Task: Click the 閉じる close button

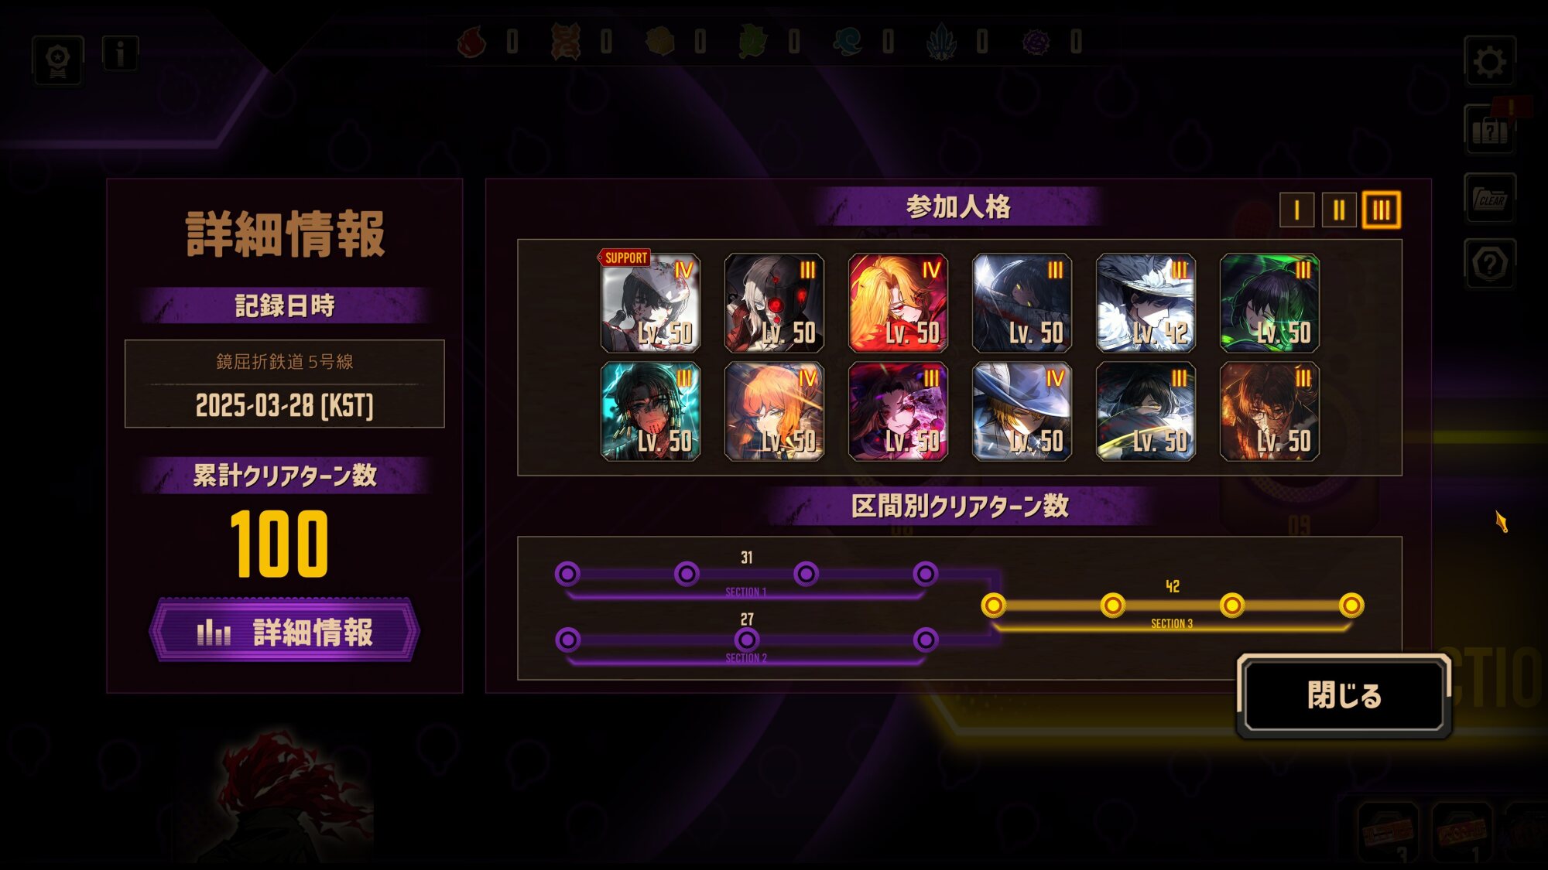Action: point(1344,695)
